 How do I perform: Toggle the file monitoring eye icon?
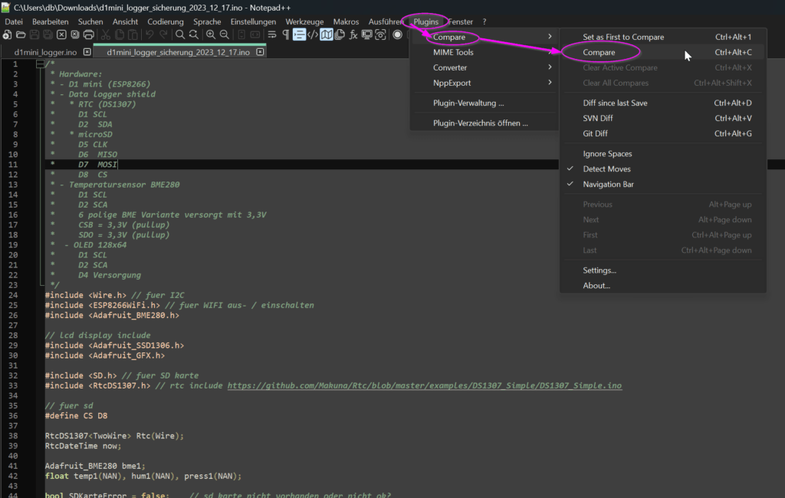tap(380, 34)
